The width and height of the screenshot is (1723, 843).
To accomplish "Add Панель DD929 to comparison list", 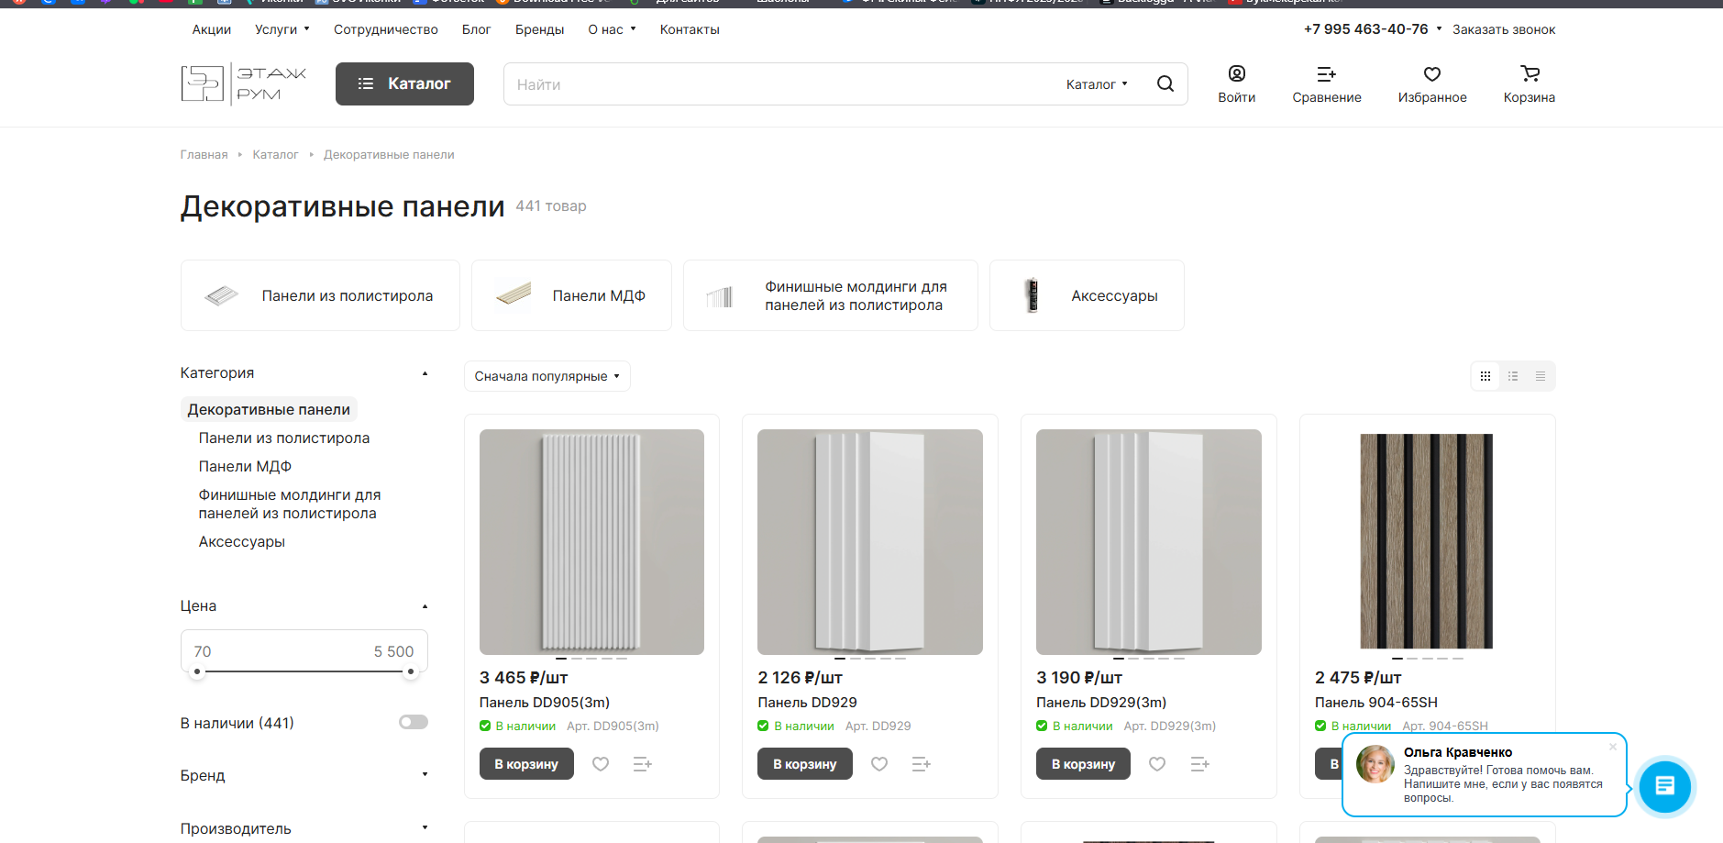I will [921, 764].
